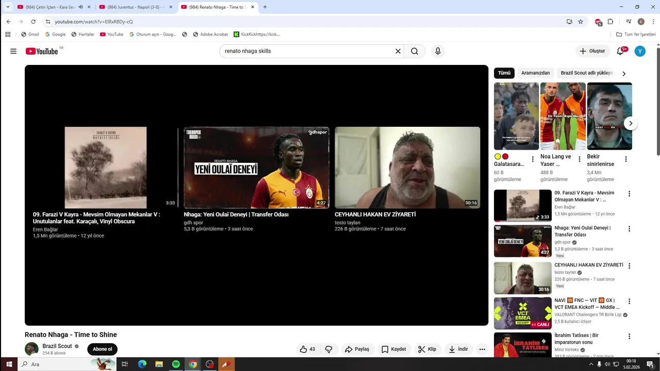Open Chrome extensions puzzle icon
The height and width of the screenshot is (371, 660).
(x=610, y=22)
